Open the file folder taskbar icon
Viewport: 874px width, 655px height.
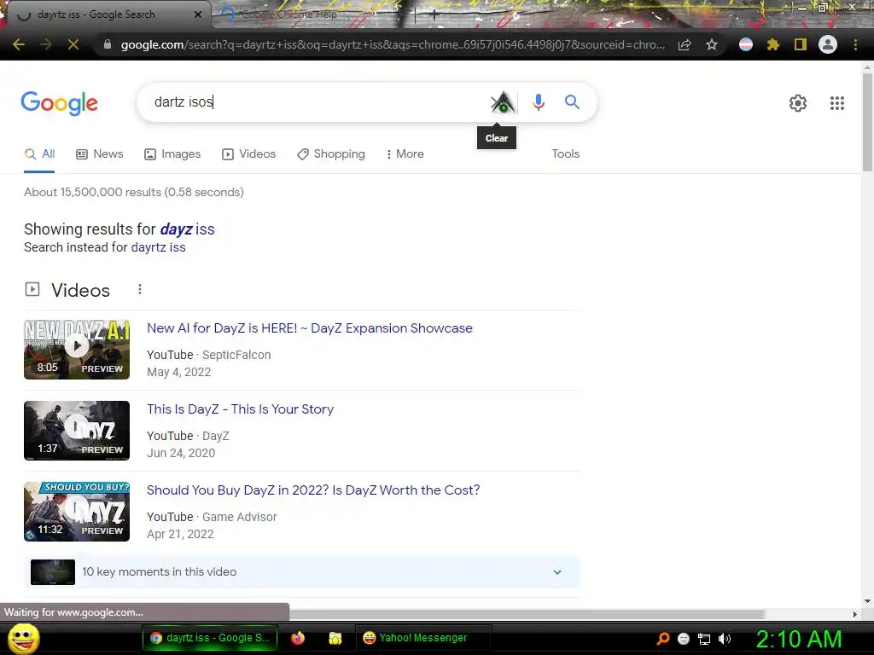(335, 638)
